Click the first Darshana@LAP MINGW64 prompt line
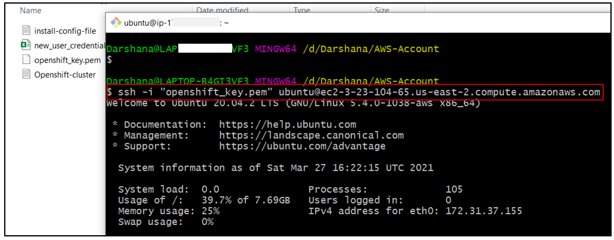 [x=272, y=49]
